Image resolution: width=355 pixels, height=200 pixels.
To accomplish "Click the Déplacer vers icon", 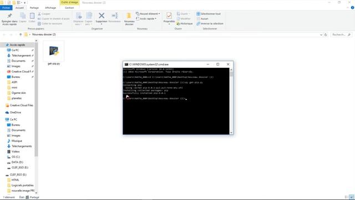I will pyautogui.click(x=79, y=16).
